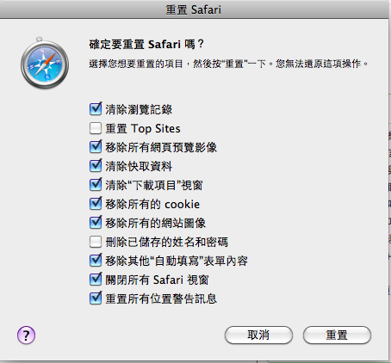Enable the 重置 Top Sites checkbox
The image size is (391, 363).
click(96, 128)
